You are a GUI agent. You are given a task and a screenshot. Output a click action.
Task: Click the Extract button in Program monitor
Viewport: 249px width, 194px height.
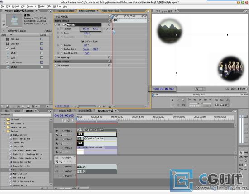[222, 105]
